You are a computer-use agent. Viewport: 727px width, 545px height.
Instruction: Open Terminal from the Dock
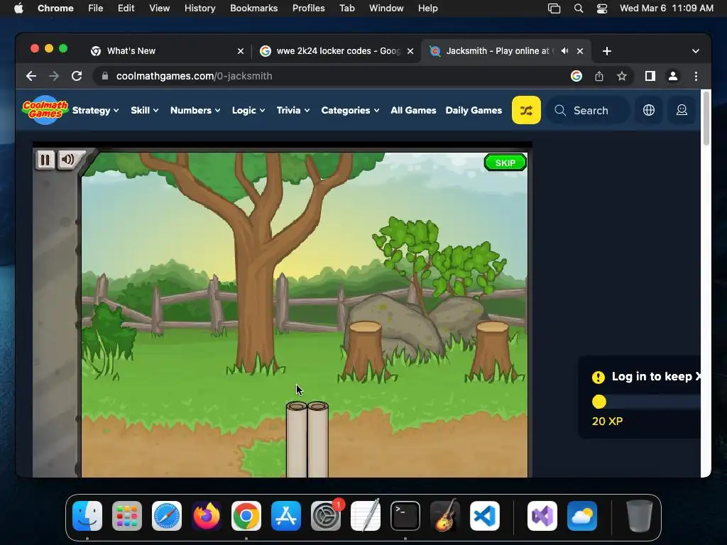point(405,516)
